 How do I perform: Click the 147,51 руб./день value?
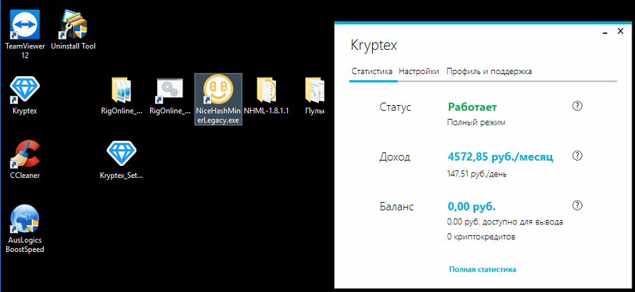pyautogui.click(x=477, y=174)
